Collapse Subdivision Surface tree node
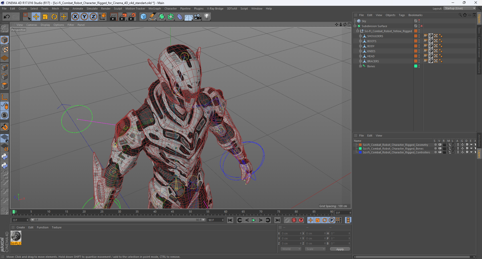482x259 pixels. tap(355, 26)
